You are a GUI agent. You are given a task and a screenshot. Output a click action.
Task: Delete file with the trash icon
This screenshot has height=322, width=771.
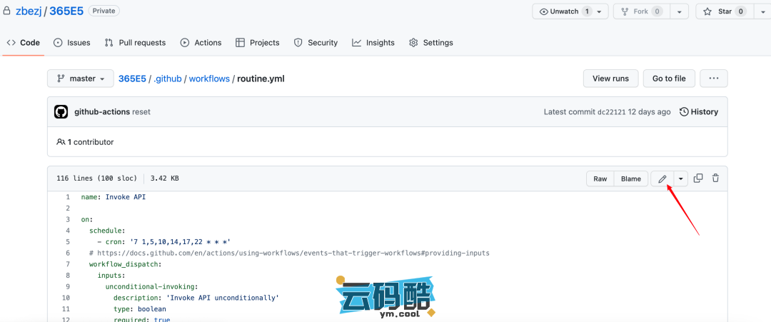pyautogui.click(x=715, y=178)
